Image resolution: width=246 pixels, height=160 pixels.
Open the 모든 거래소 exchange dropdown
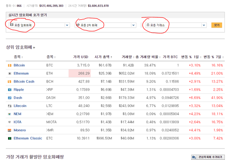click(x=176, y=25)
